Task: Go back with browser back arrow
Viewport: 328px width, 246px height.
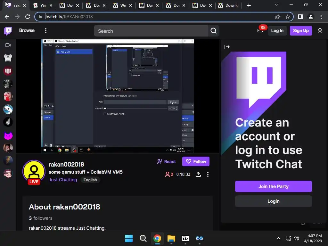Action: click(x=7, y=17)
